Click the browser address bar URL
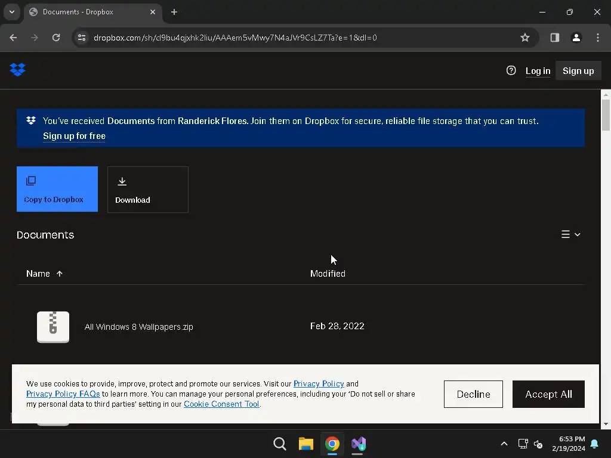611x458 pixels. (235, 38)
